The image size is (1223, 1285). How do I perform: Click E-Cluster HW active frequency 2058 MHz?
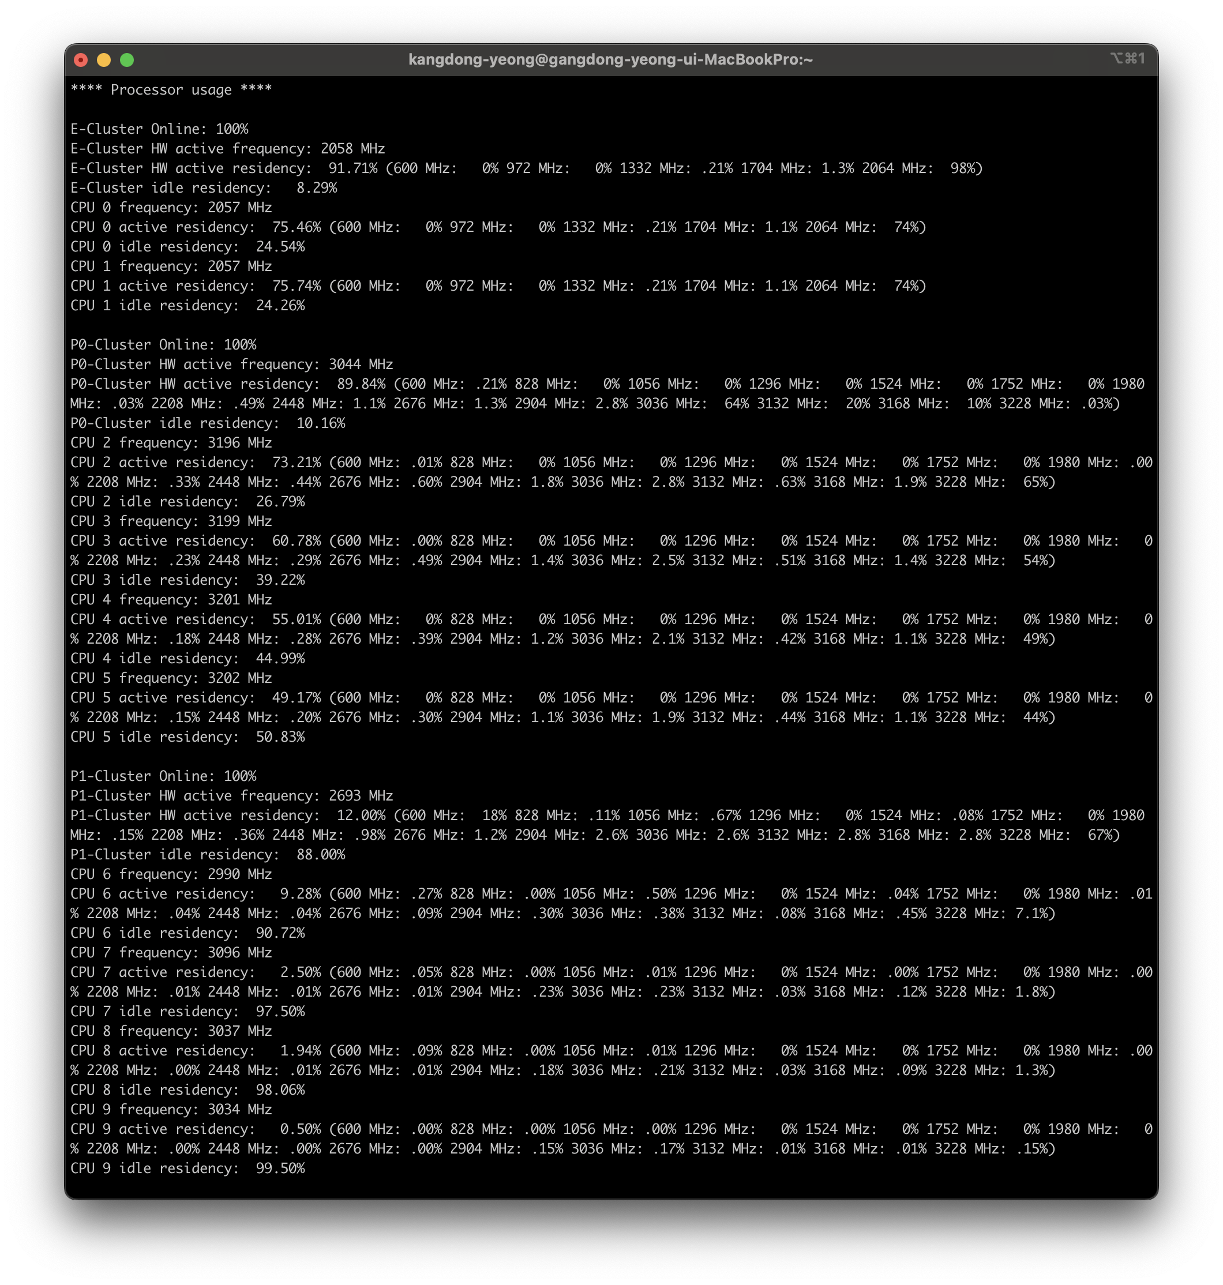pyautogui.click(x=227, y=149)
